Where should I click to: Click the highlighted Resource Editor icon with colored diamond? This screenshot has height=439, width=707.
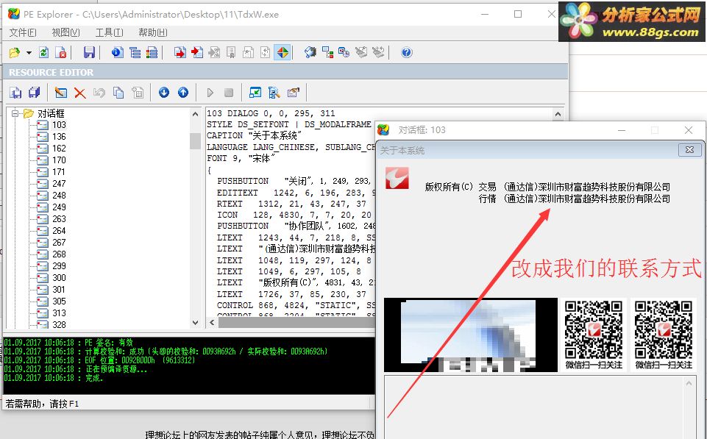click(283, 53)
